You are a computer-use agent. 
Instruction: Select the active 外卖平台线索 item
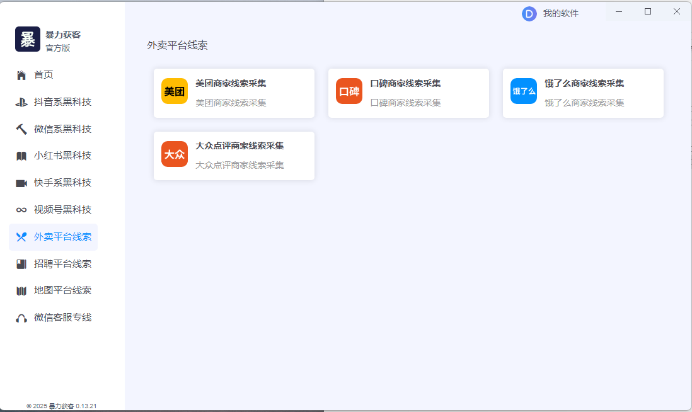coord(62,237)
